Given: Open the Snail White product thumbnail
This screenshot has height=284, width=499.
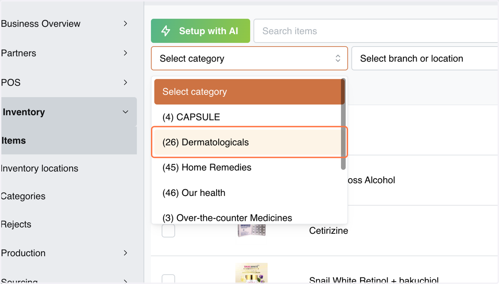Looking at the screenshot, I should pos(252,273).
